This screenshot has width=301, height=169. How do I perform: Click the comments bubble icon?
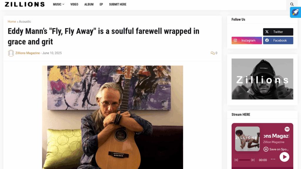click(x=213, y=53)
